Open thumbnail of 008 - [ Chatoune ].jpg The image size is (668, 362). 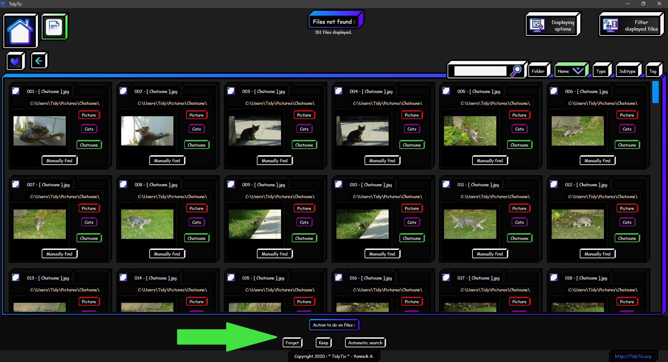147,224
